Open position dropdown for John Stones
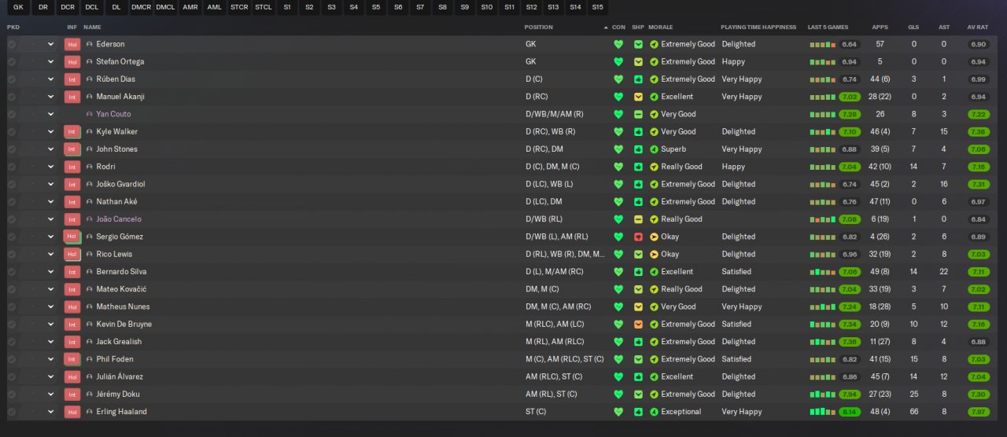This screenshot has width=1007, height=437. 50,149
